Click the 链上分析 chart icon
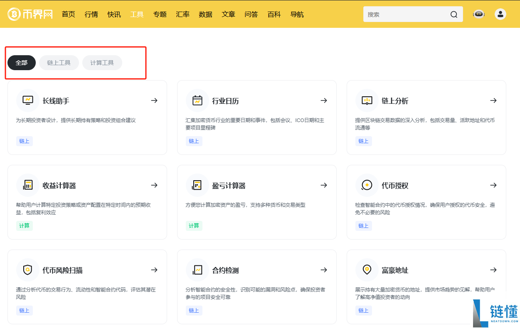This screenshot has height=328, width=520. coord(367,100)
